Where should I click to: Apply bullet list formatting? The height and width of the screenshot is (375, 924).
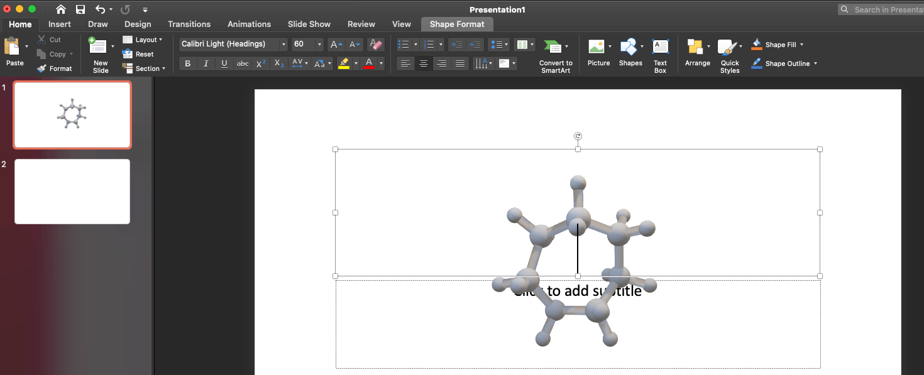[404, 45]
